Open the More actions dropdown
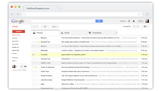This screenshot has height=91, width=163. (55, 27)
